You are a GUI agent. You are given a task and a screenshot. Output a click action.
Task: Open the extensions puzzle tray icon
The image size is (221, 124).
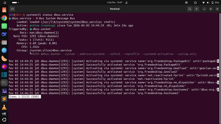[195, 3]
